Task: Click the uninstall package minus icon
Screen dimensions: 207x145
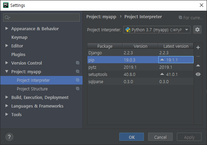Action: tap(198, 56)
